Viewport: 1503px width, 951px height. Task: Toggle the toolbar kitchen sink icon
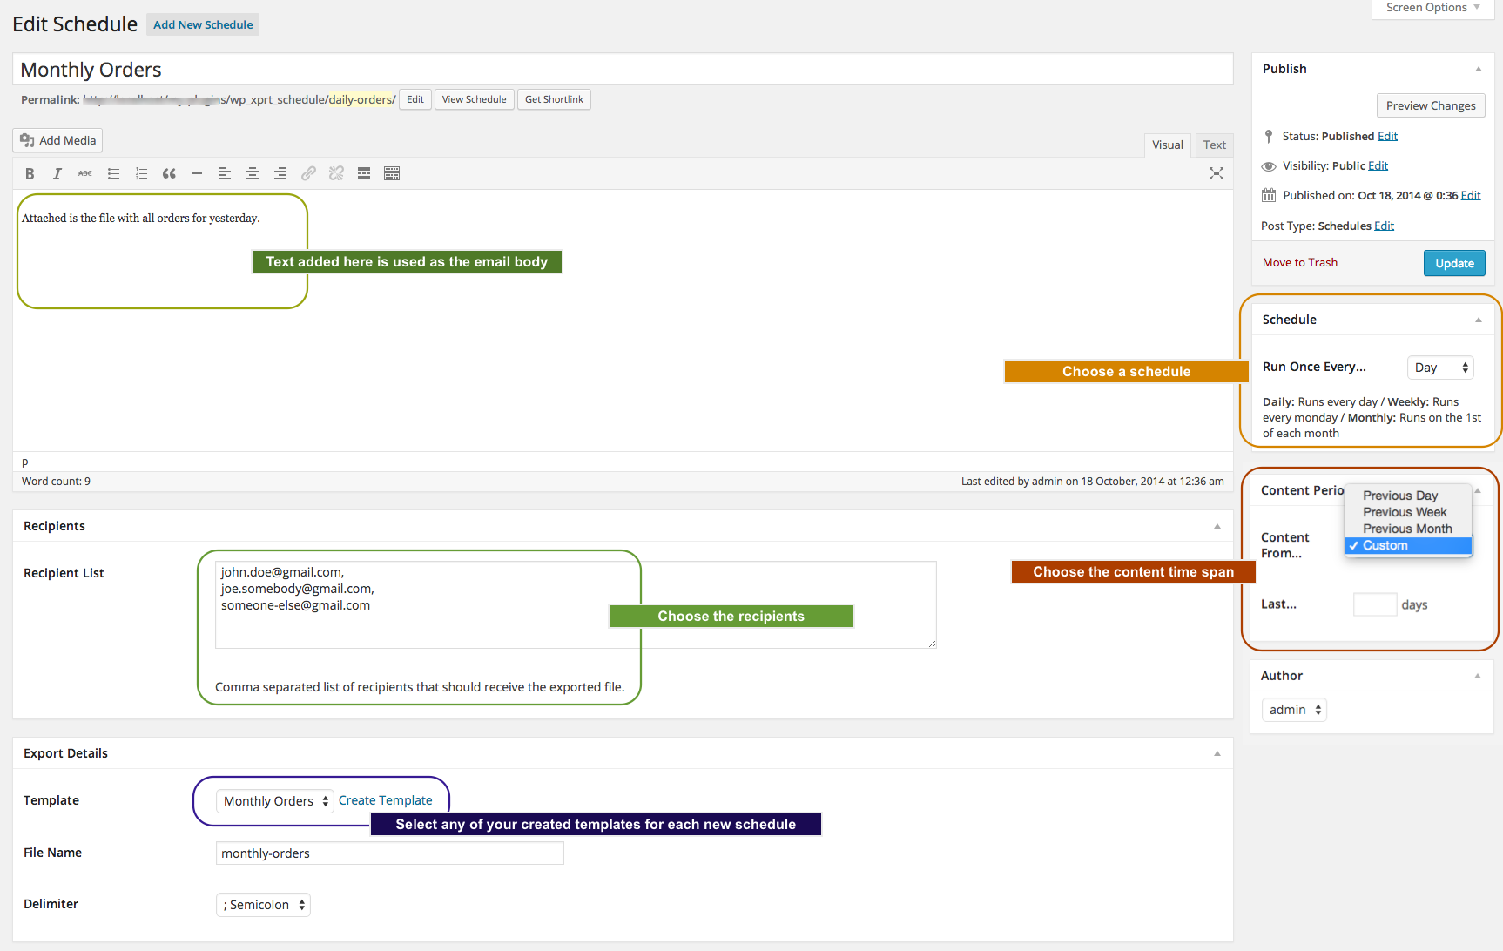pyautogui.click(x=392, y=173)
